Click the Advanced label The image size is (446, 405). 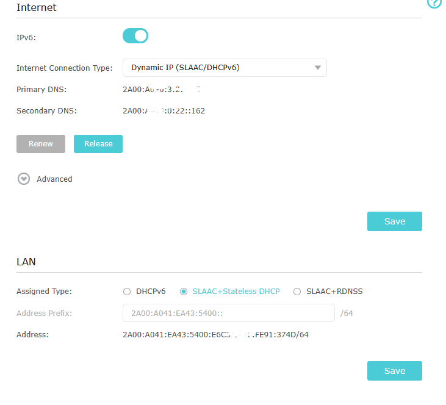54,179
